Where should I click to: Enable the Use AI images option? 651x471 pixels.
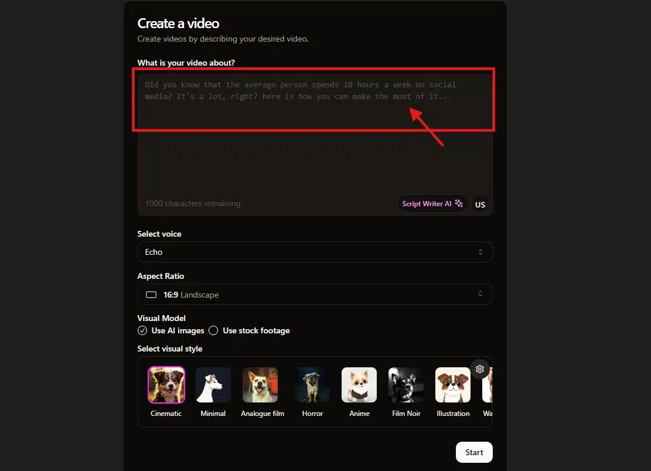tap(142, 330)
